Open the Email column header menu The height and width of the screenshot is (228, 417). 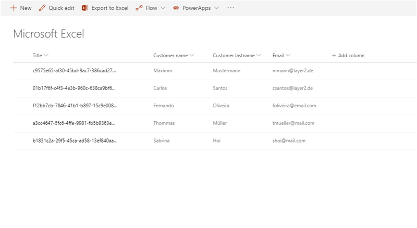(288, 55)
